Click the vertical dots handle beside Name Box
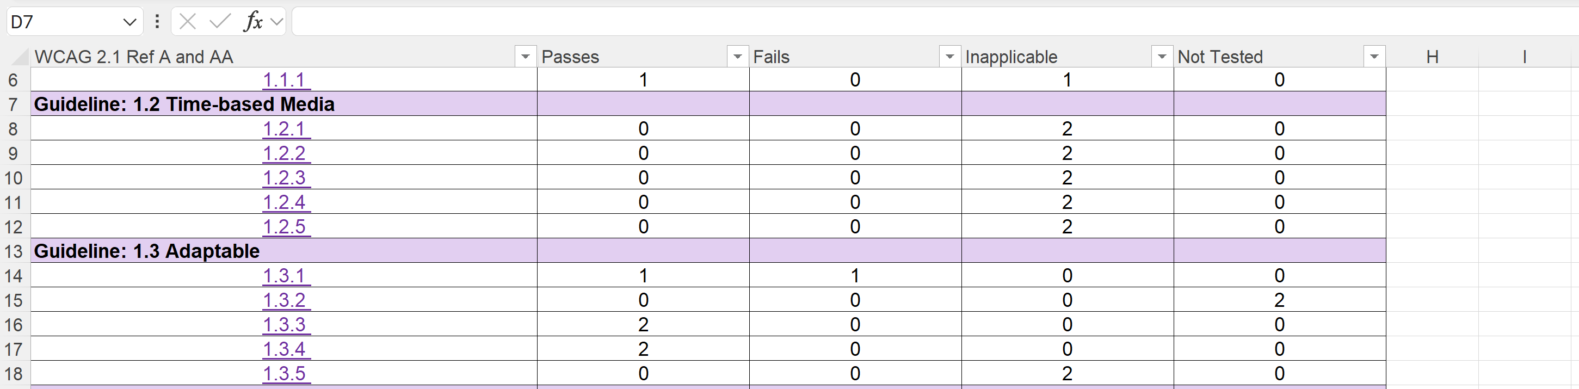The height and width of the screenshot is (389, 1579). (x=158, y=22)
